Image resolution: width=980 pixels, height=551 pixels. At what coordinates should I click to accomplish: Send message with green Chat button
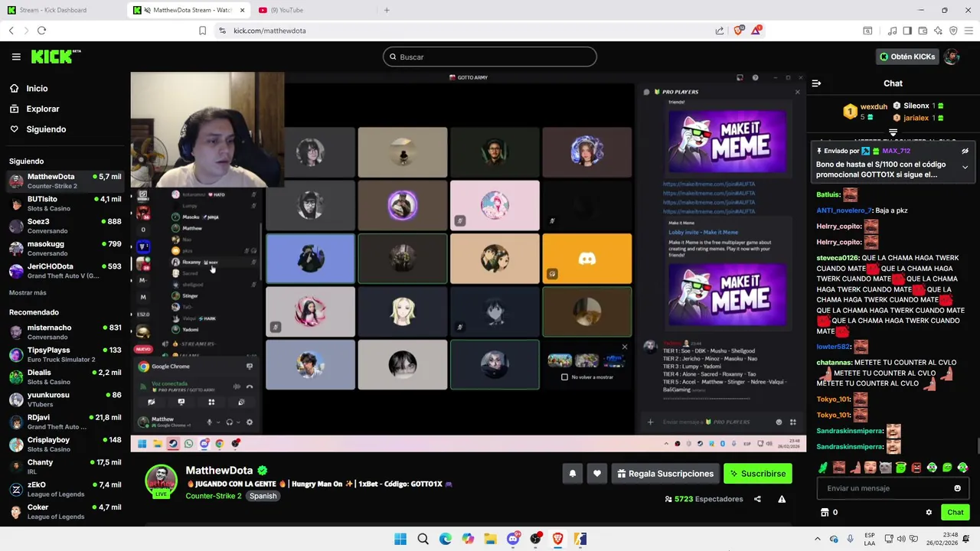tap(955, 513)
